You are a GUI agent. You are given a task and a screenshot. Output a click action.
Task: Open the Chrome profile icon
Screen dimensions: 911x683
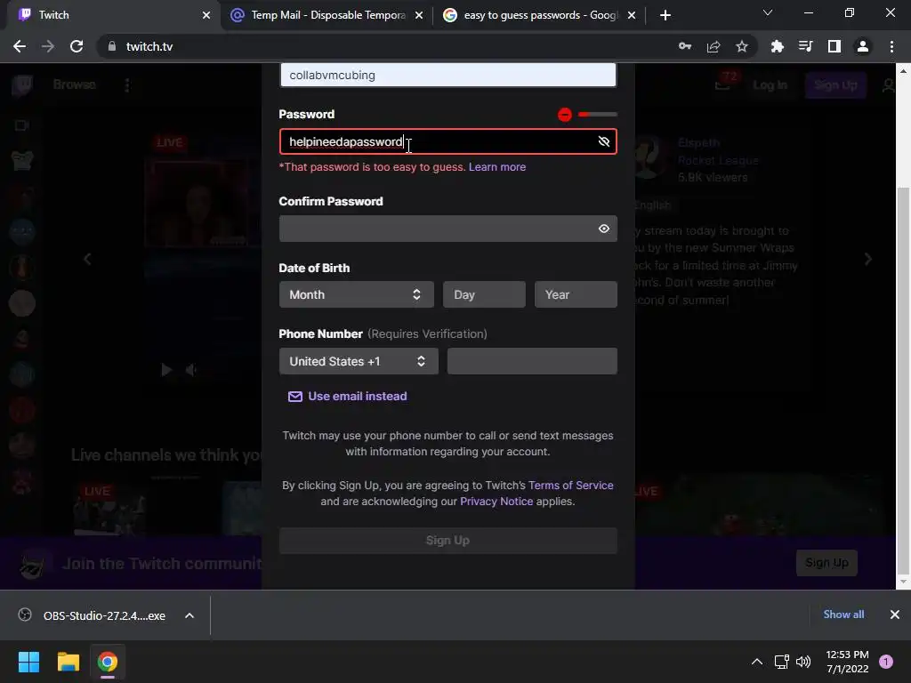[863, 46]
